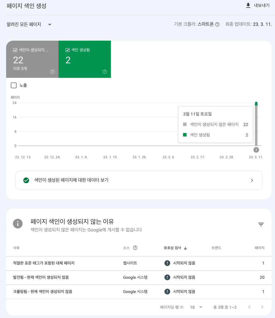Open the 페이지당 행 수 dropdown showing 10

tap(196, 307)
